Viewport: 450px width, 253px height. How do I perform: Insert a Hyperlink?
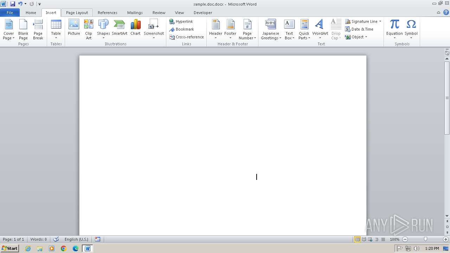[181, 21]
